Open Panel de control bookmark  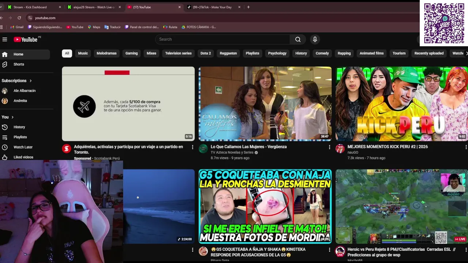[142, 27]
